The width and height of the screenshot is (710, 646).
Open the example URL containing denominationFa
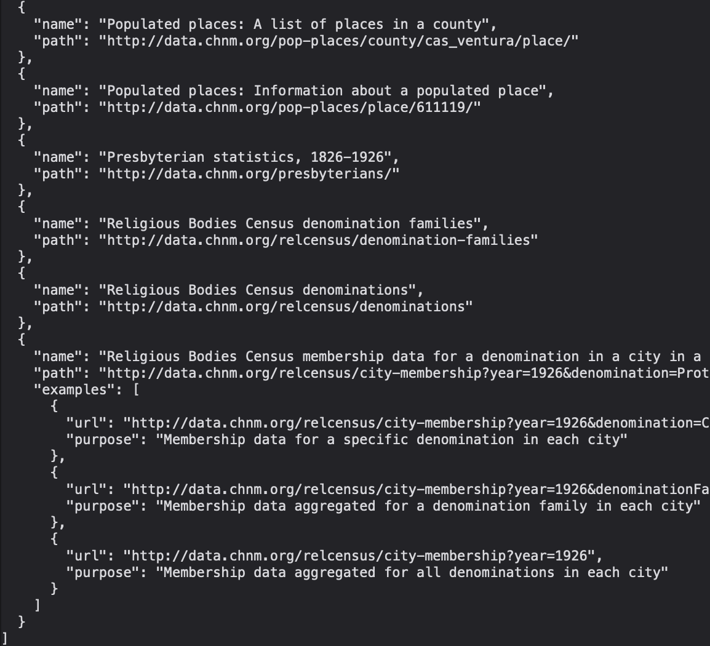click(x=417, y=489)
